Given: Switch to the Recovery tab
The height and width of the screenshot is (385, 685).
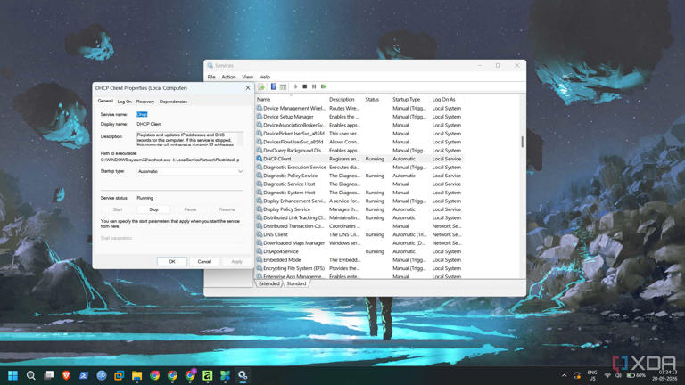Looking at the screenshot, I should pyautogui.click(x=145, y=102).
